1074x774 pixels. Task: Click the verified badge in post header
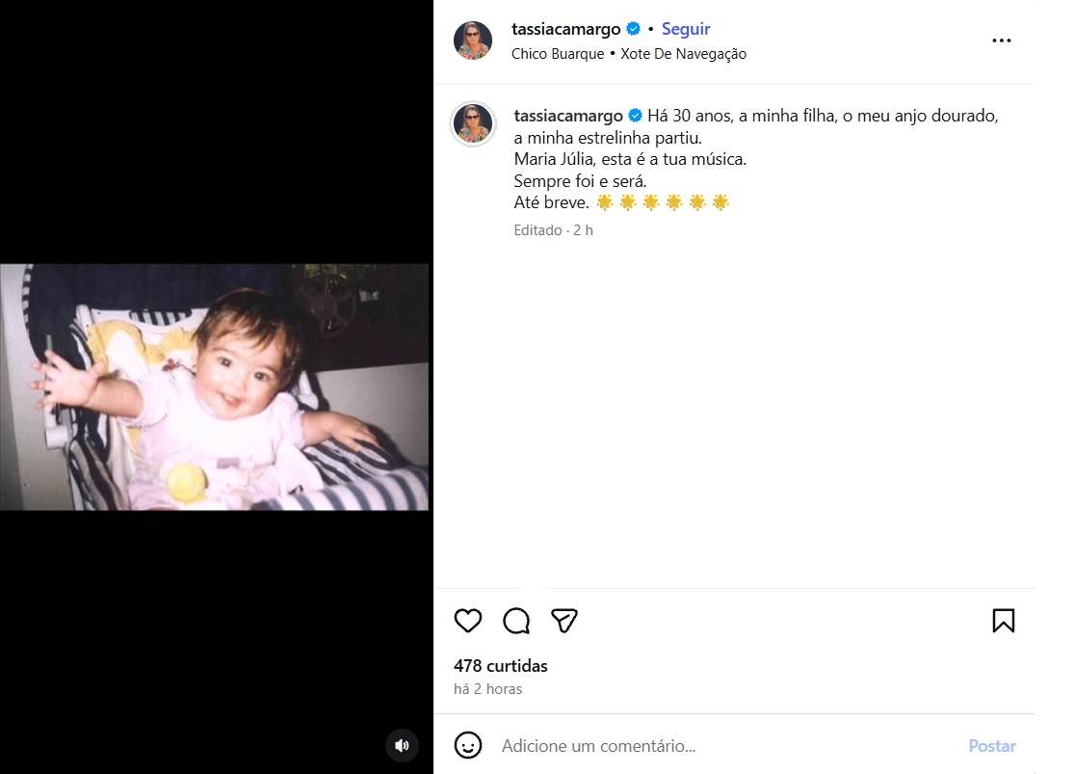(634, 29)
